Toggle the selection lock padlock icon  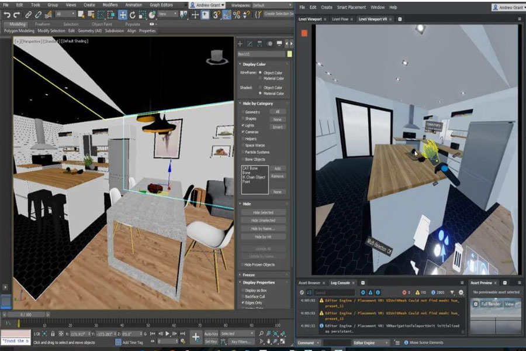(x=53, y=334)
